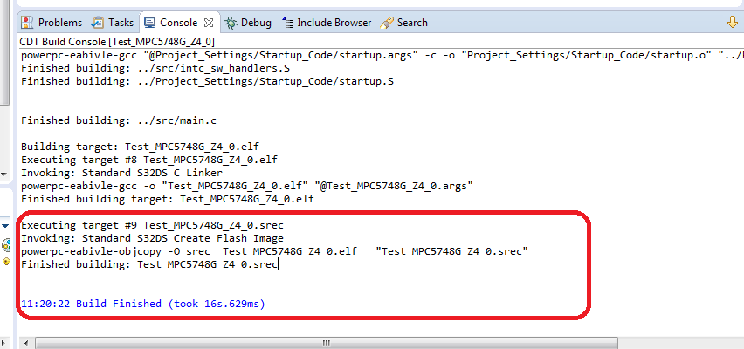Click the powerpc-eabivle-gcc linker command line
This screenshot has height=349, width=744.
247,186
